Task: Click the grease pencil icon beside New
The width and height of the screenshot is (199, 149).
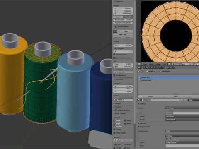Action: (x=115, y=31)
